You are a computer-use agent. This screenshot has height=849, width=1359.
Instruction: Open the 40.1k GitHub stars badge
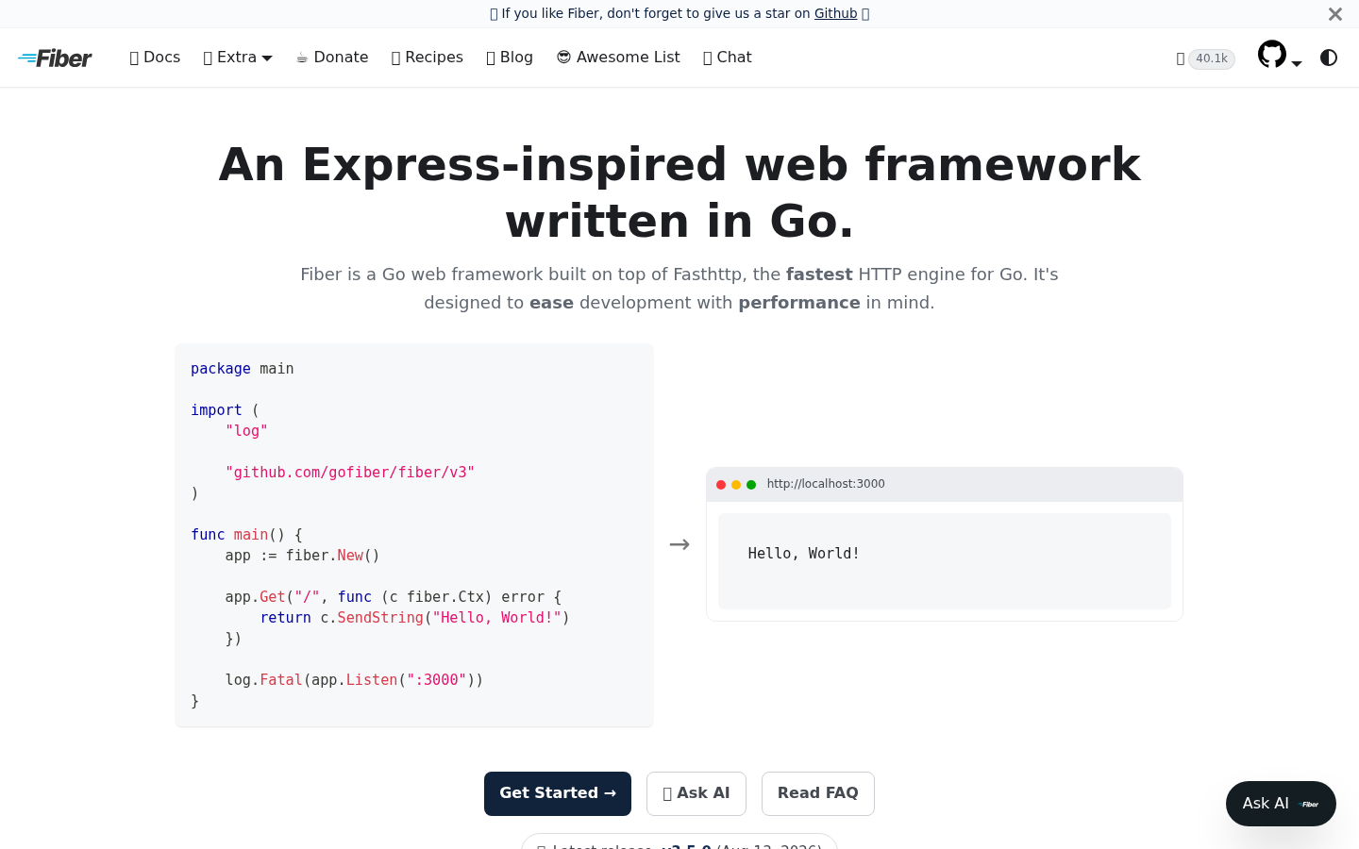click(1205, 58)
